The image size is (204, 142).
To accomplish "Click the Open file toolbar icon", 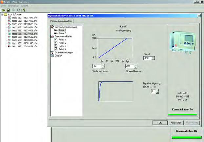I will point(4,10).
